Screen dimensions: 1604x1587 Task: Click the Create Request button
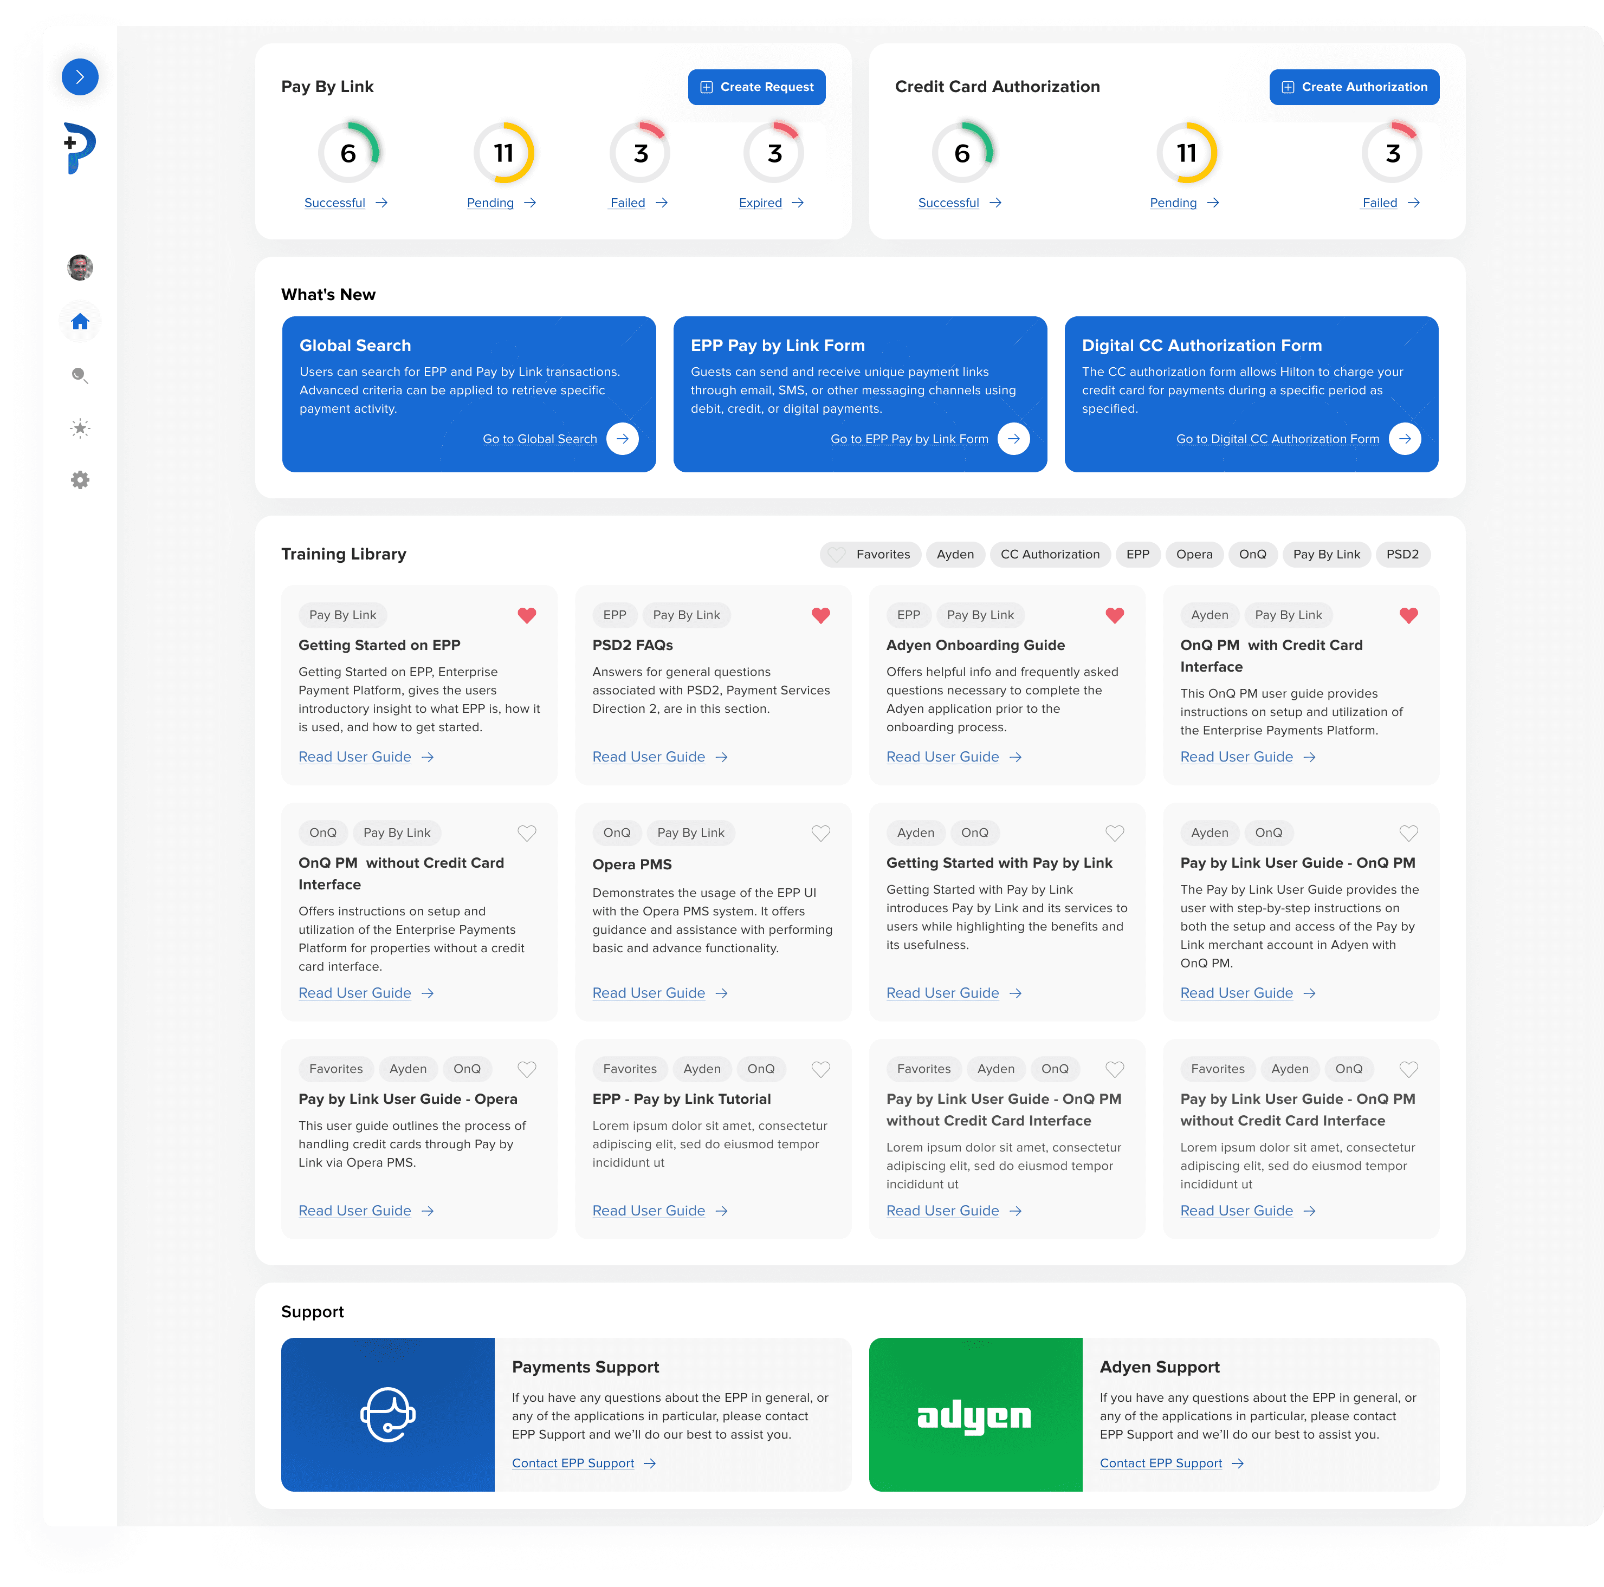[756, 87]
